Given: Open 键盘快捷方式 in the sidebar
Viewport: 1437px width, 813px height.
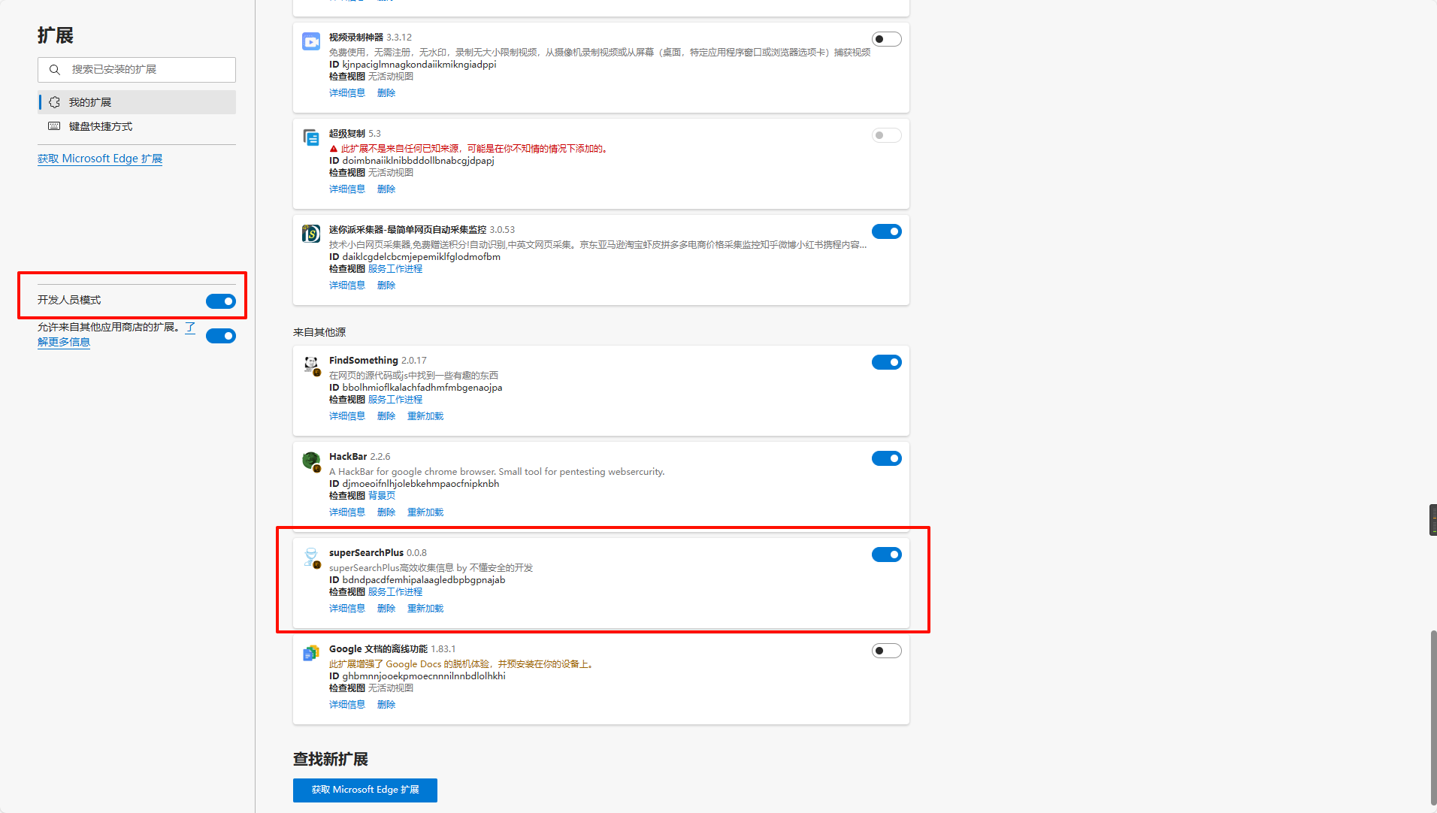Looking at the screenshot, I should [101, 126].
